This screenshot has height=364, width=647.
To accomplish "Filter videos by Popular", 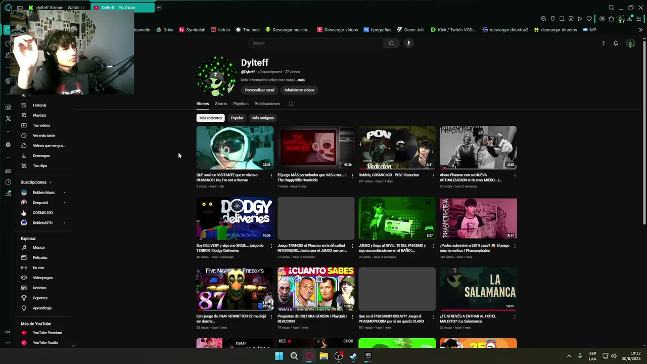I will [237, 118].
